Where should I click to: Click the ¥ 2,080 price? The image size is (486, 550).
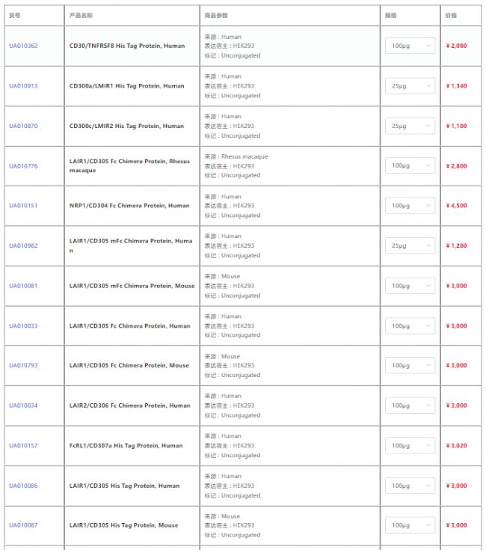click(x=456, y=46)
